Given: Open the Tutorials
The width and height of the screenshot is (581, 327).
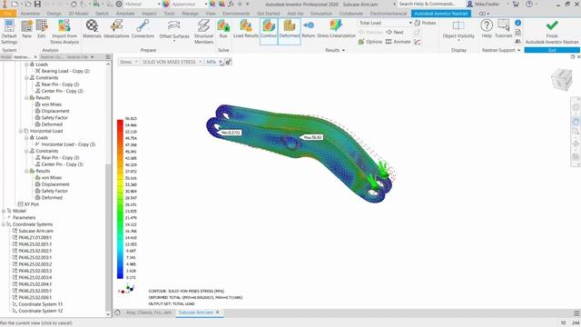Looking at the screenshot, I should (504, 29).
